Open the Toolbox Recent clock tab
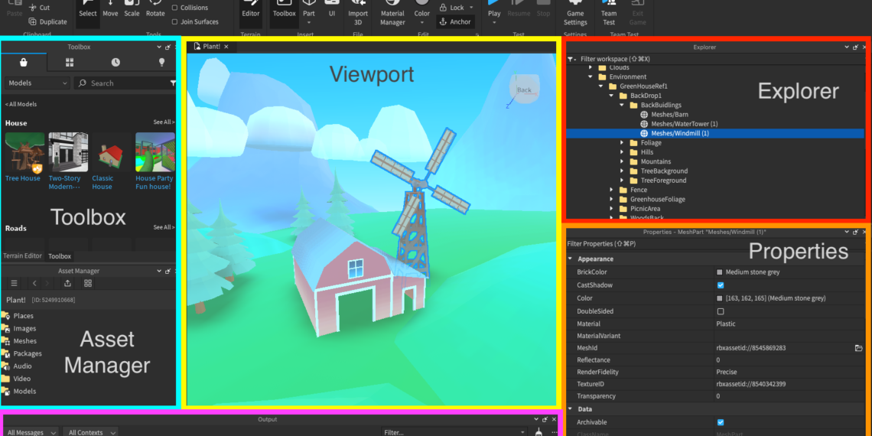The image size is (872, 436). [x=115, y=62]
